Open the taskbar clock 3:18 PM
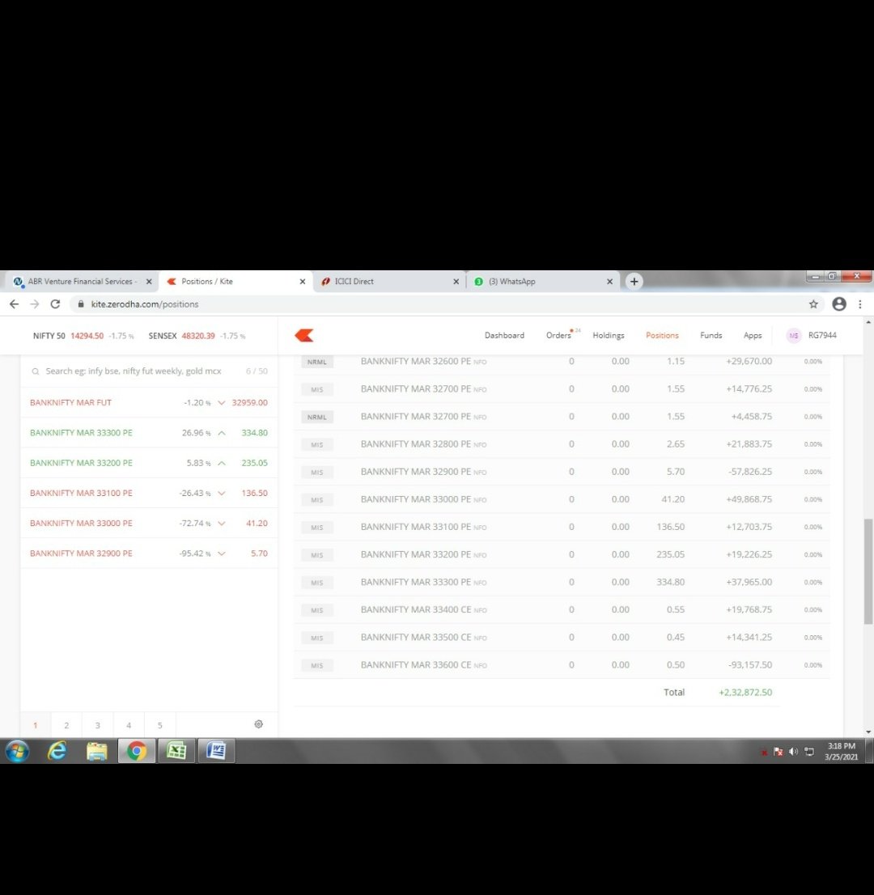This screenshot has height=895, width=874. pos(842,752)
